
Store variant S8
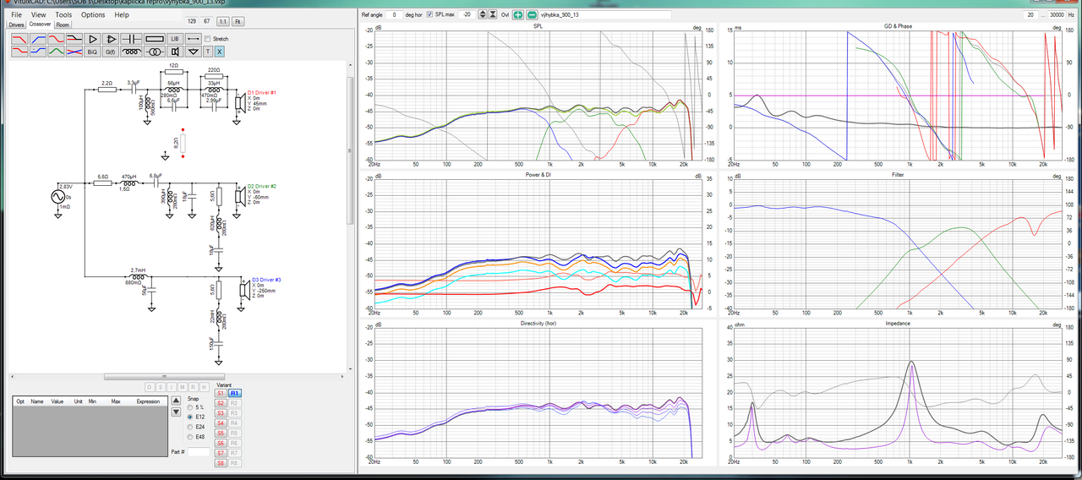pyautogui.click(x=221, y=463)
